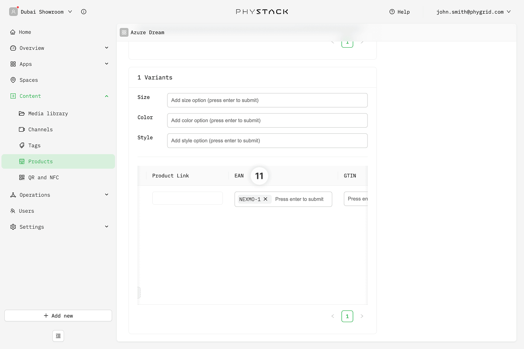The height and width of the screenshot is (349, 524).
Task: Click the Azure Dream title
Action: click(x=147, y=32)
